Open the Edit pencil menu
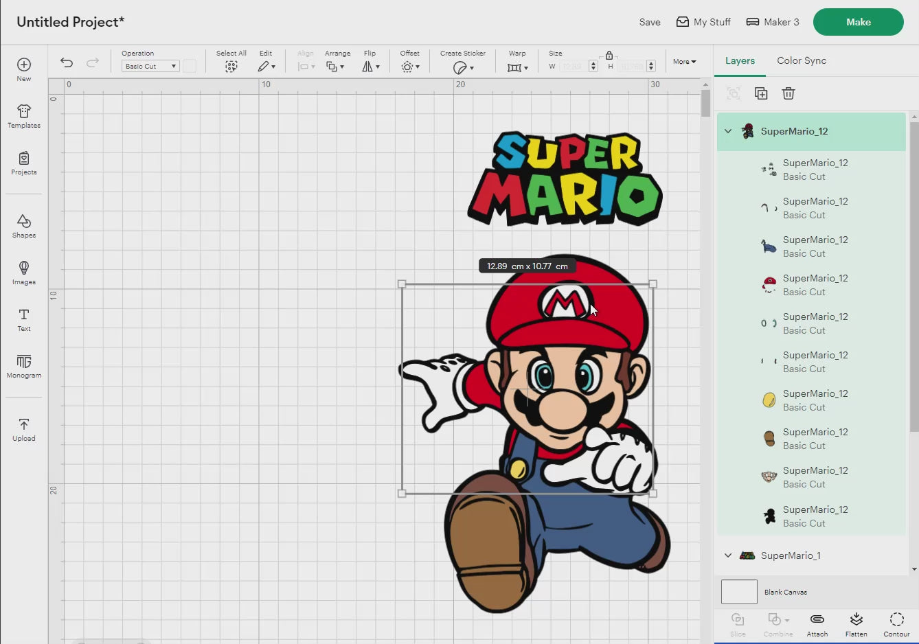 (266, 67)
